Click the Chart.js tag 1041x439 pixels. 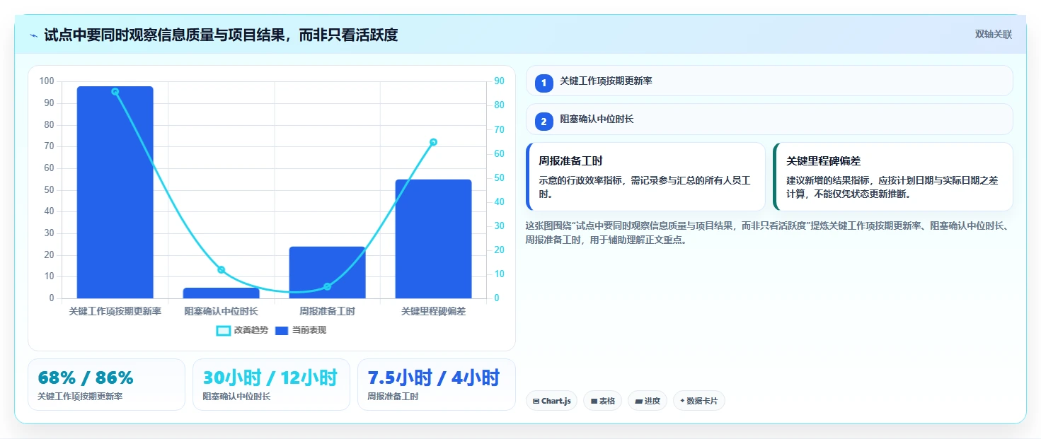tap(551, 401)
